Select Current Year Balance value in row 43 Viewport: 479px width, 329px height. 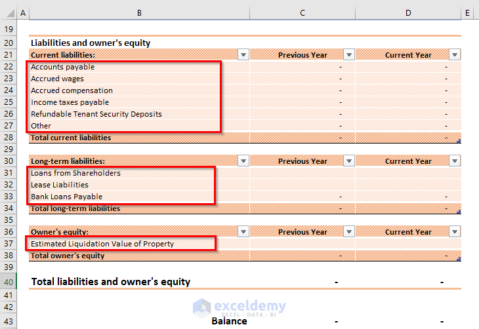click(x=408, y=321)
